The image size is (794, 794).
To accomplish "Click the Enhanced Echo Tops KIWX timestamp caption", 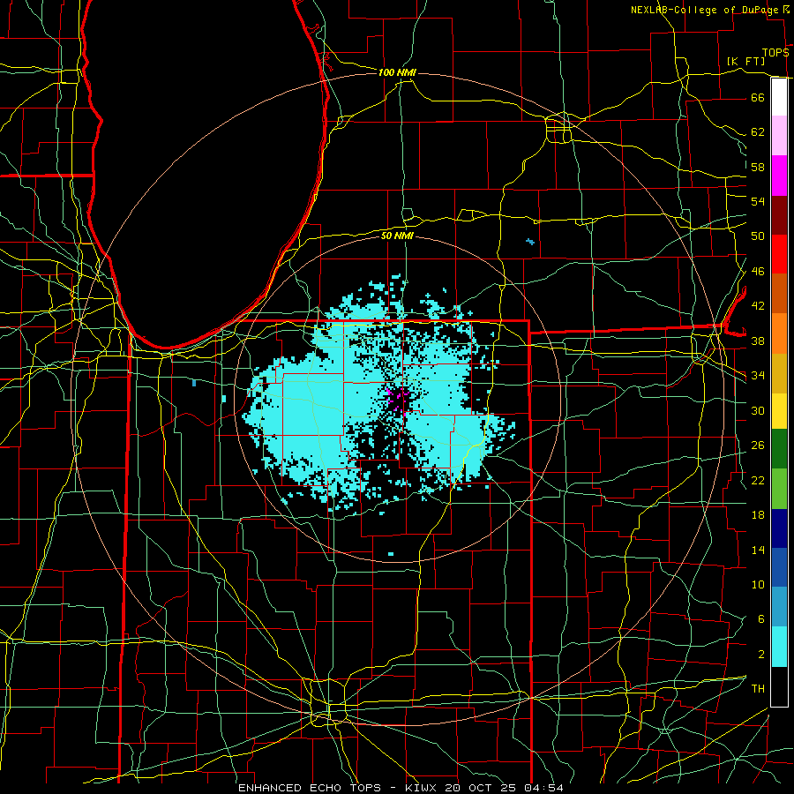I will [x=401, y=788].
